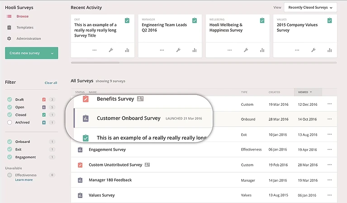Click the unavailable Effectiveness filter

point(10,175)
